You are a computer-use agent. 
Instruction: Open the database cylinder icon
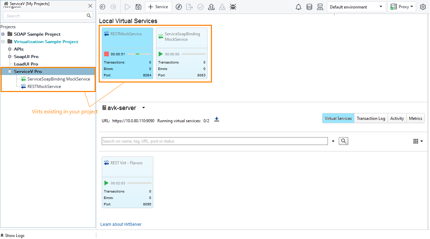309,7
